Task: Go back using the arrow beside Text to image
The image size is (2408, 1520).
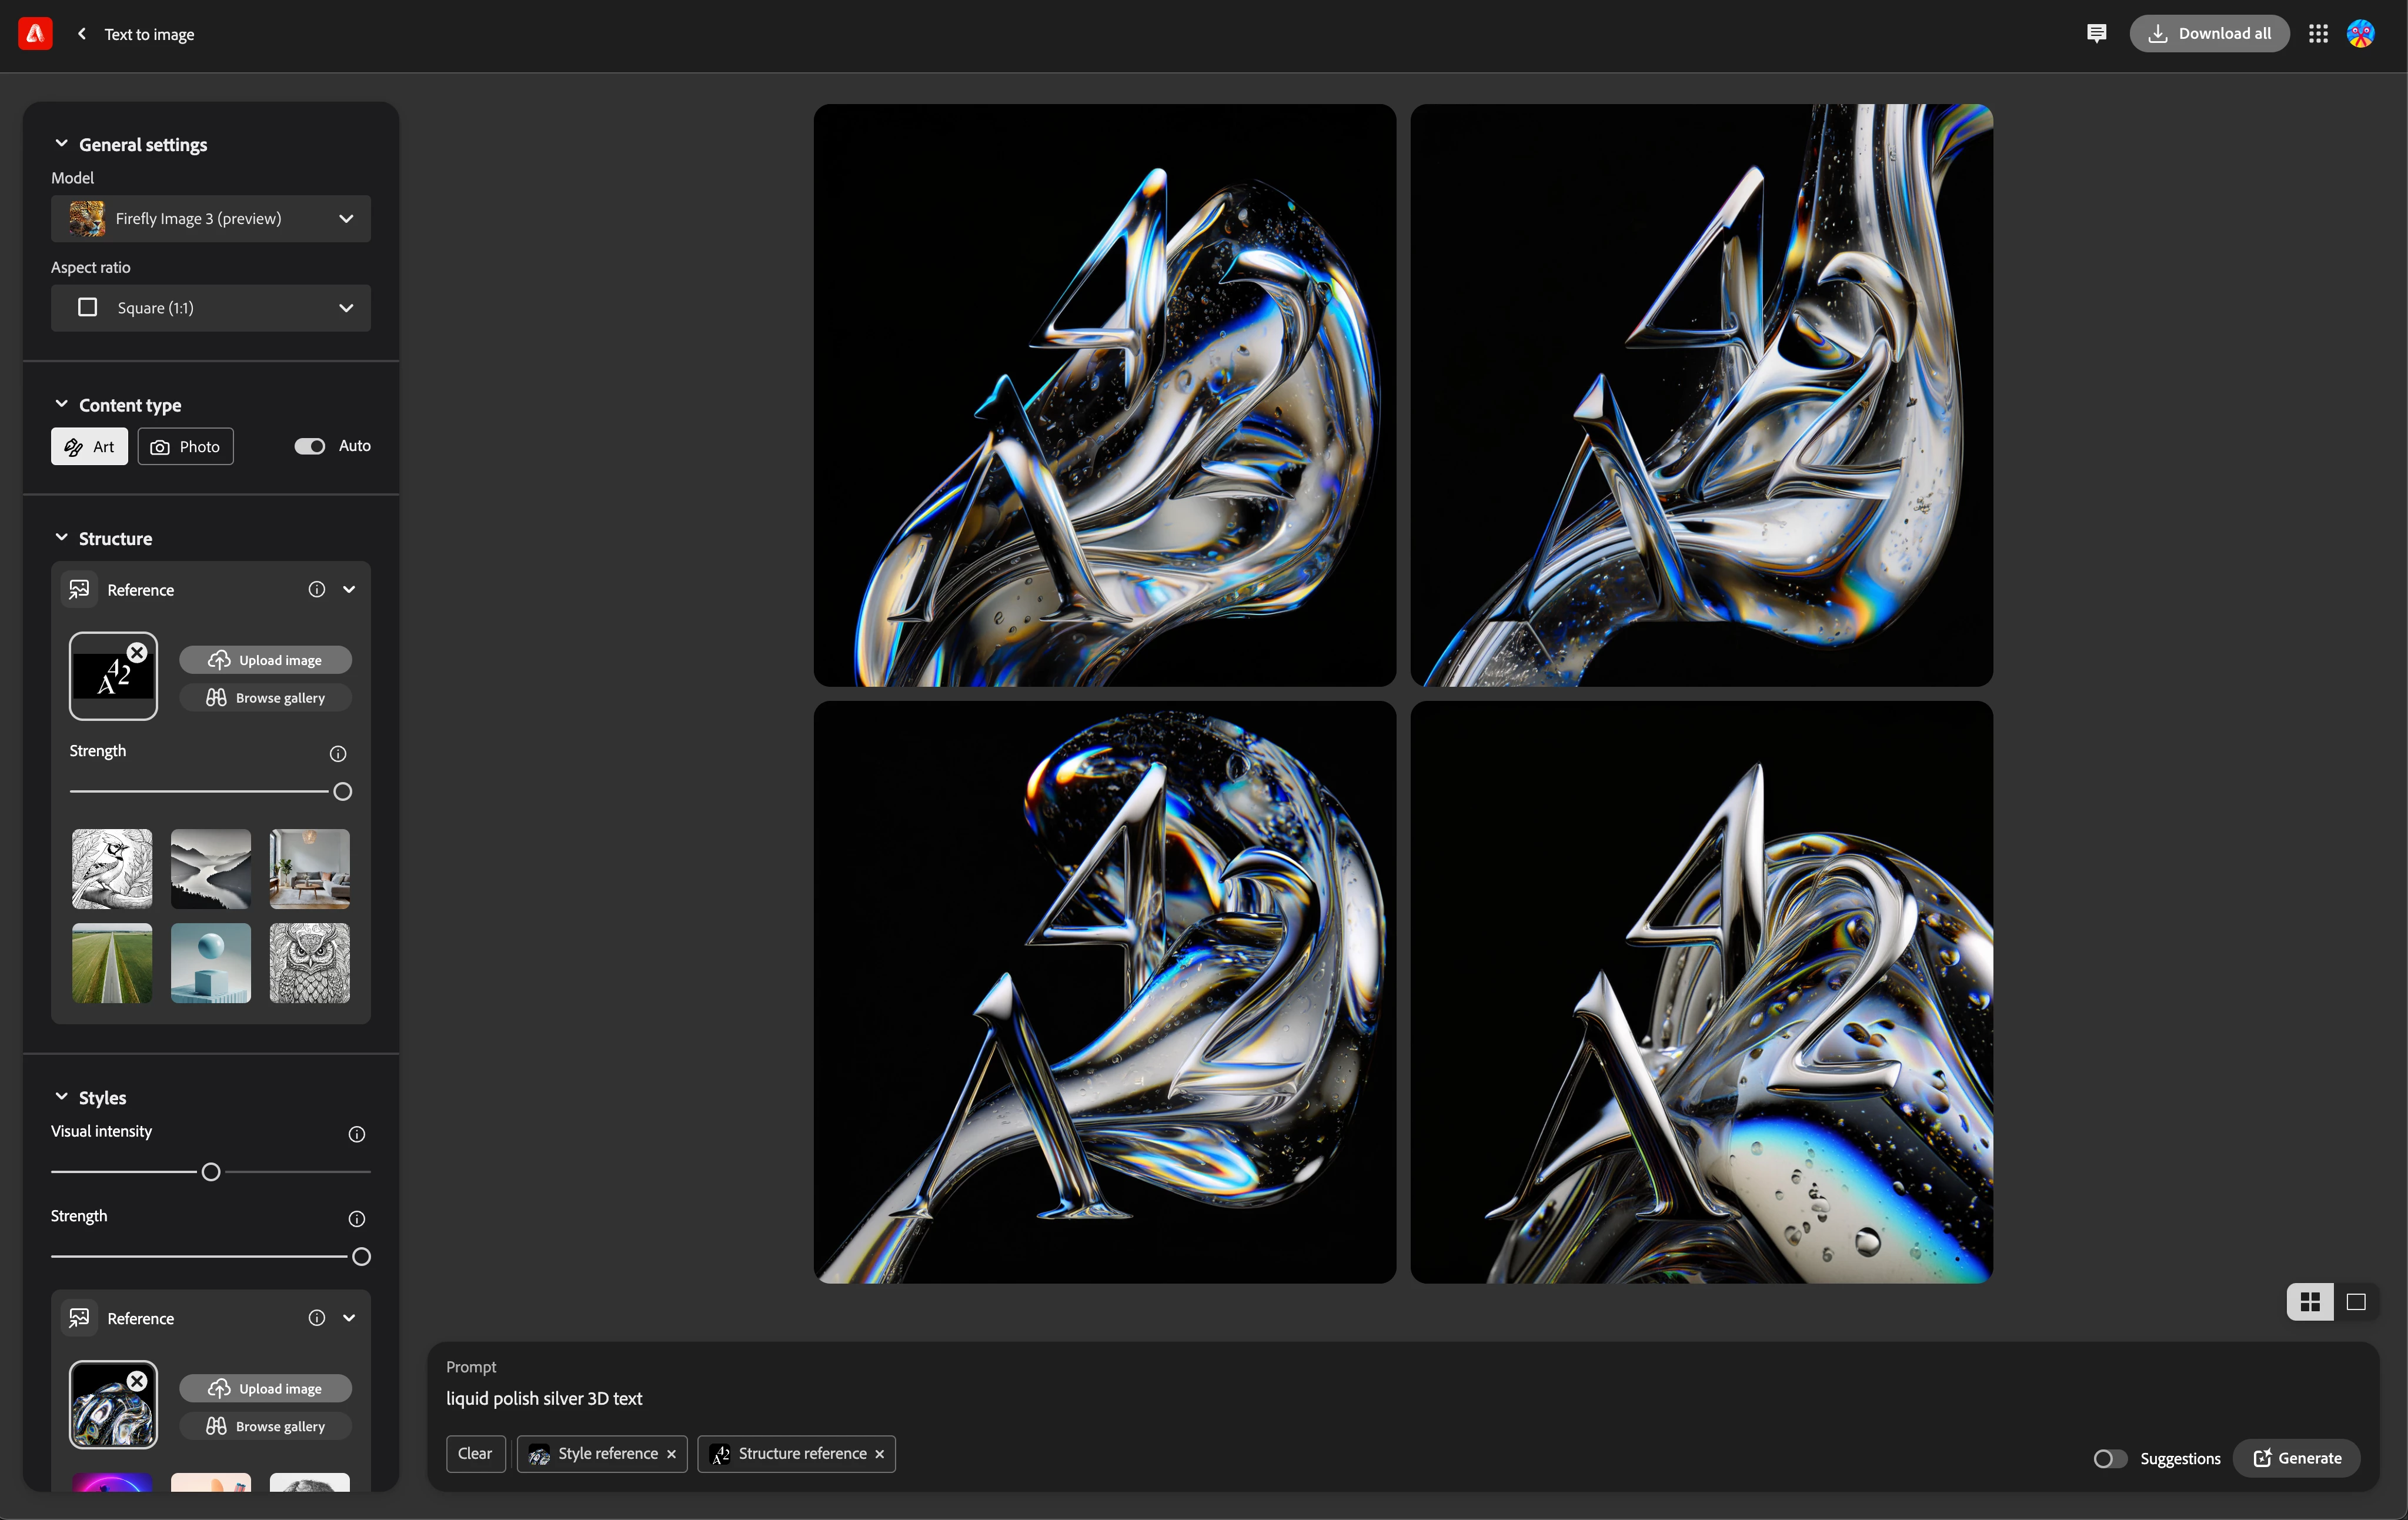Action: pyautogui.click(x=82, y=33)
